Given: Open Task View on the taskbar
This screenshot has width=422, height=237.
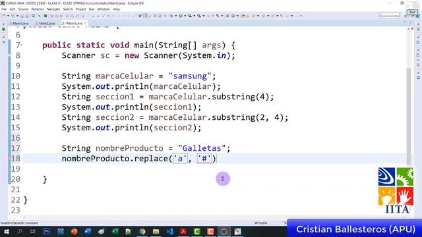Looking at the screenshot, I should click(x=33, y=231).
